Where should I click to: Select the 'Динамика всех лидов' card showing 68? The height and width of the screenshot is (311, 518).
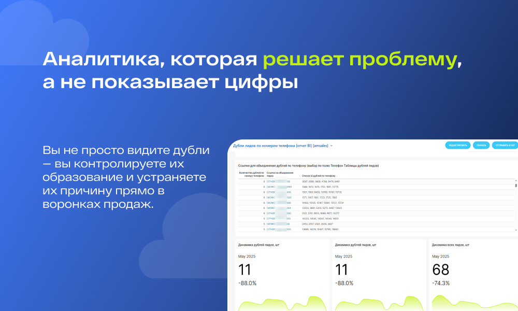tap(473, 275)
